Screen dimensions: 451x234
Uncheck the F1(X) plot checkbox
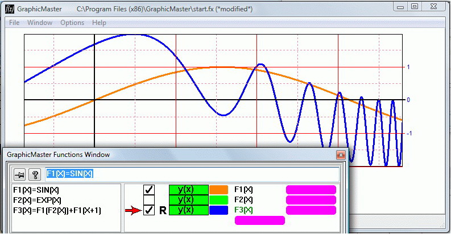(x=149, y=190)
